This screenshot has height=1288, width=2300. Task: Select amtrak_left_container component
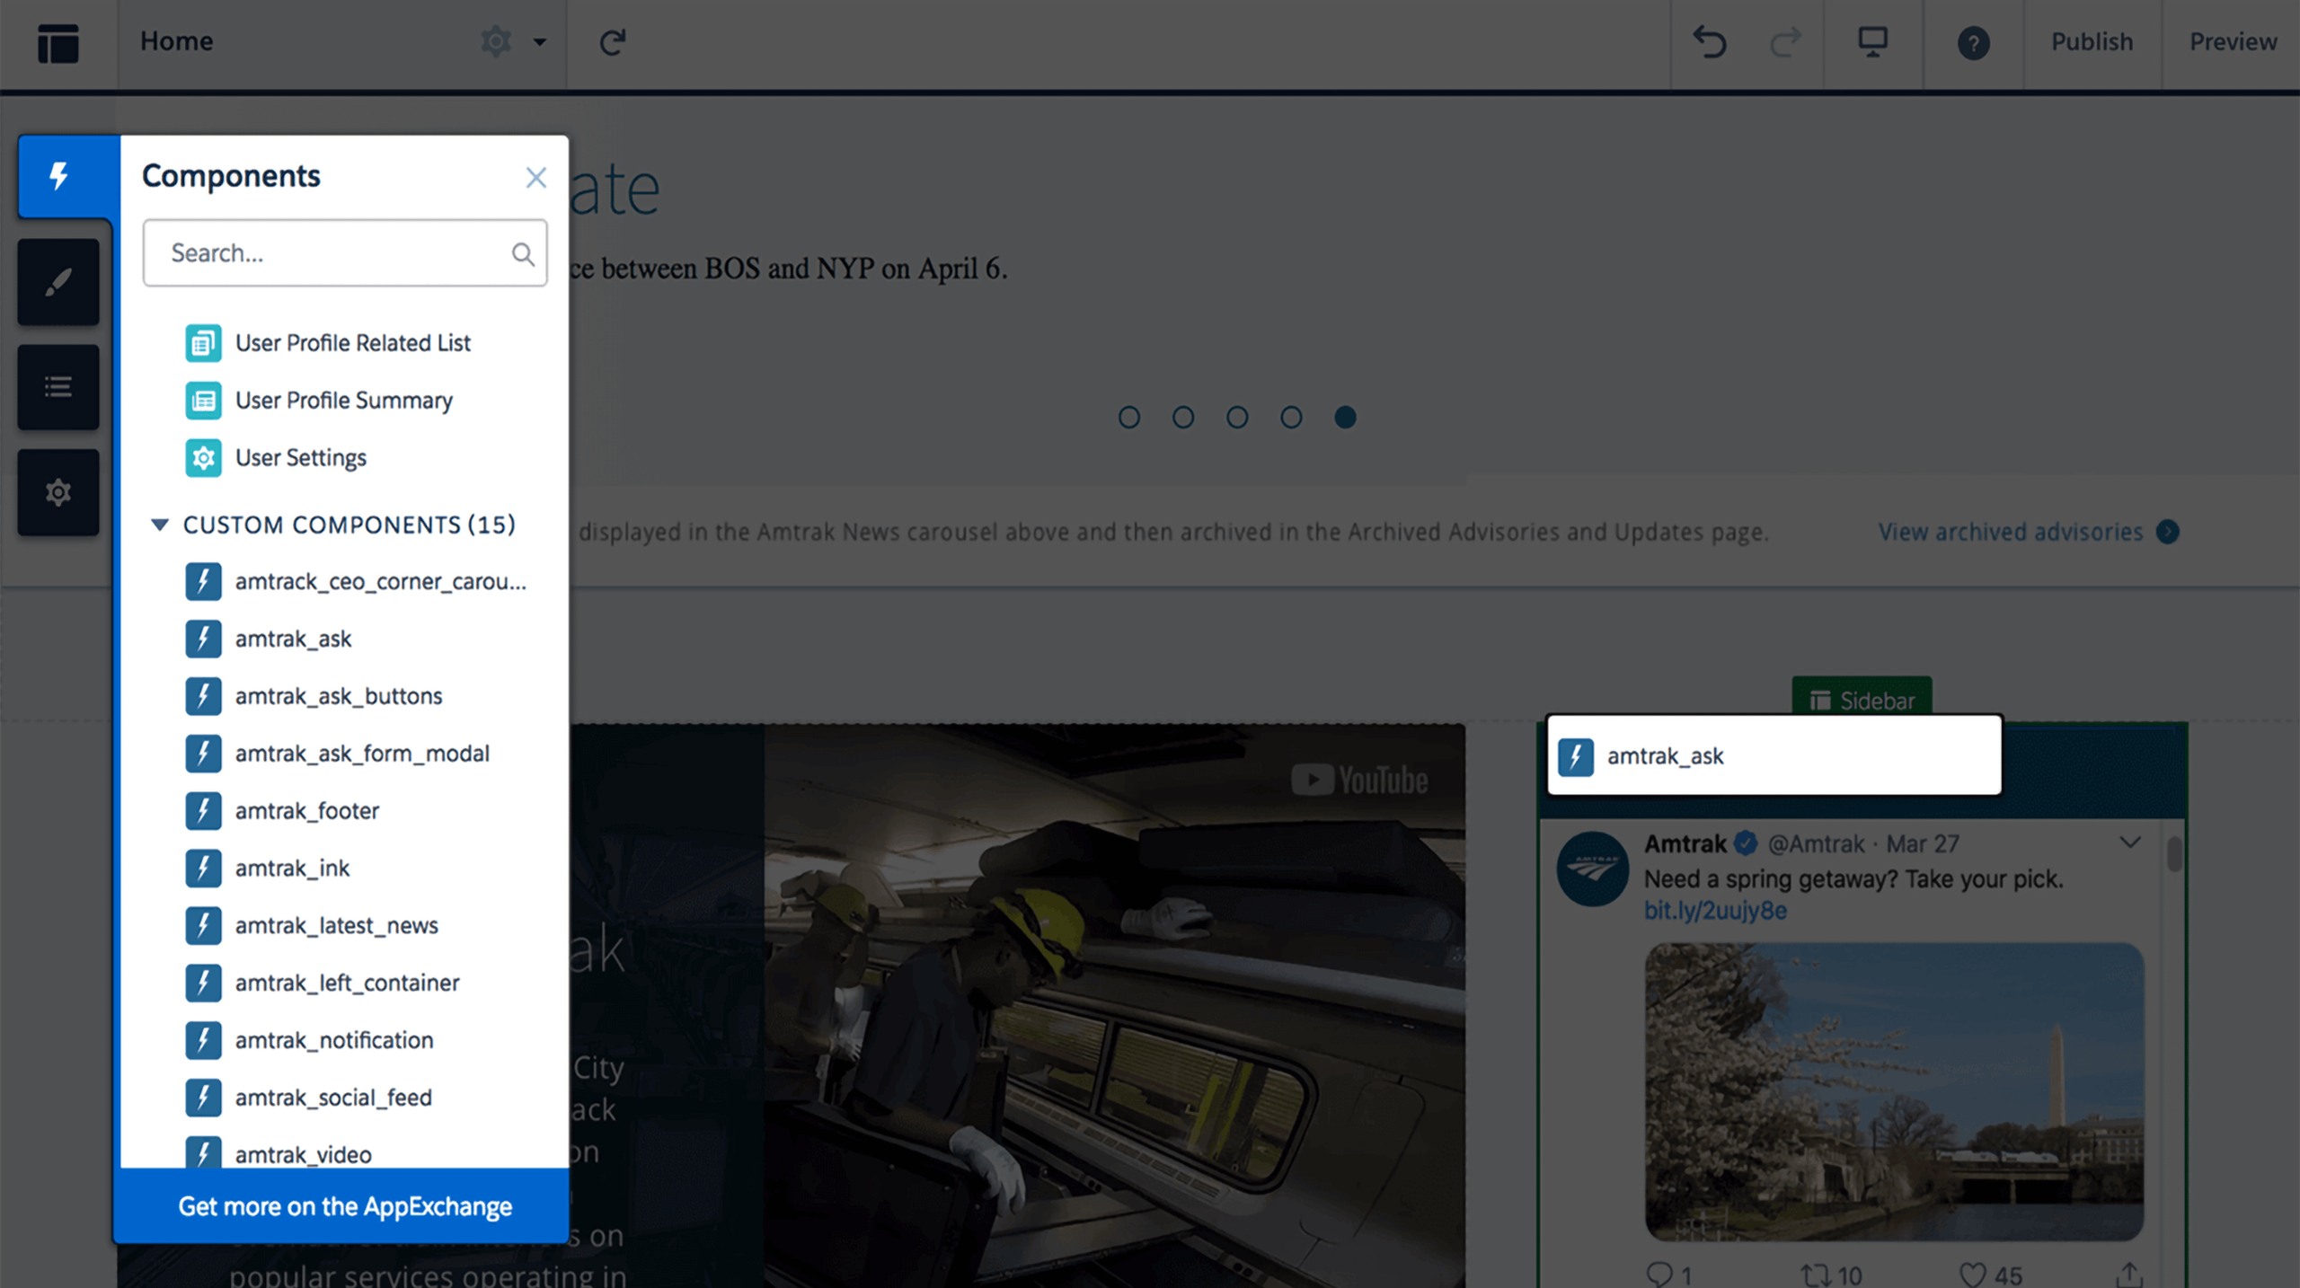322,984
